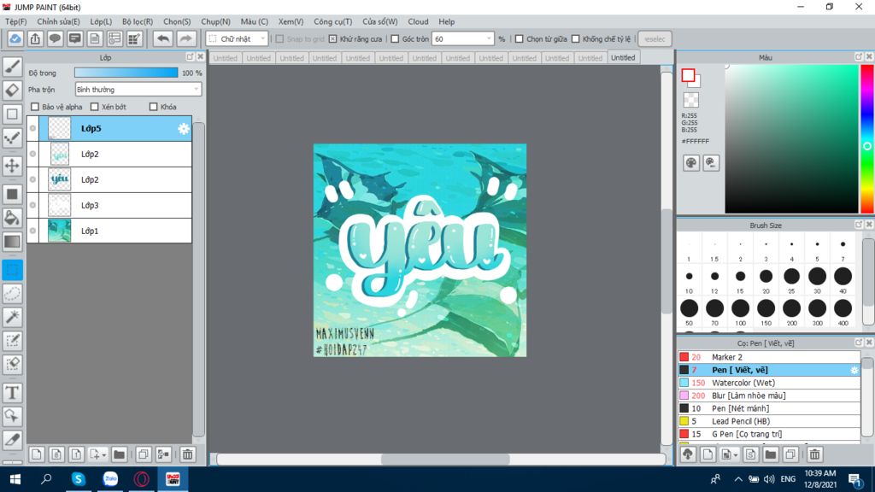Select the Lớp3 layer row
The width and height of the screenshot is (875, 492).
tap(109, 205)
